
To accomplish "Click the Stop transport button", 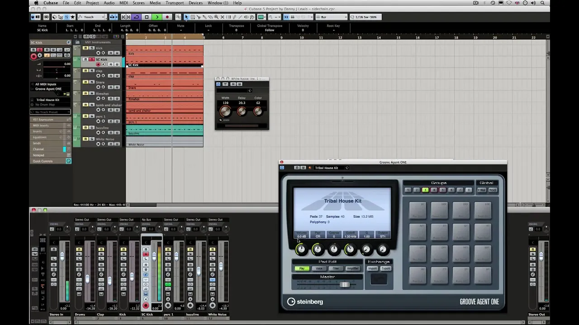I will pos(147,17).
